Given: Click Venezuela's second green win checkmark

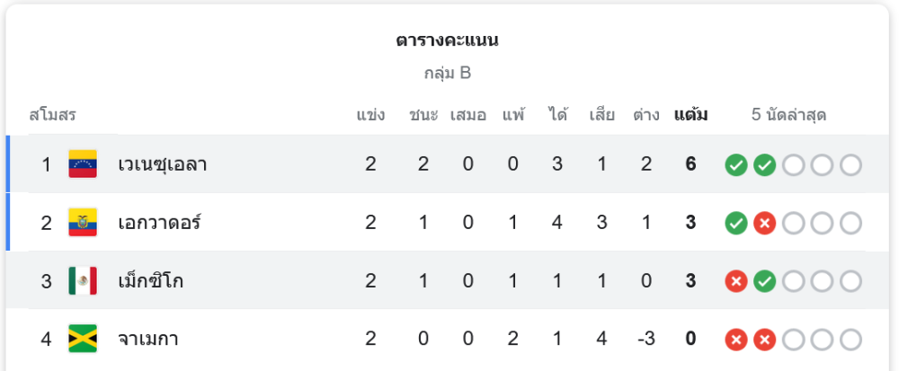Looking at the screenshot, I should (765, 164).
